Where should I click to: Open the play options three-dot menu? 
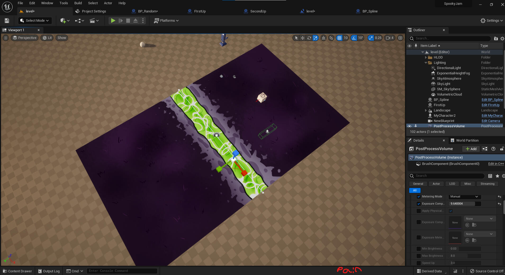143,21
